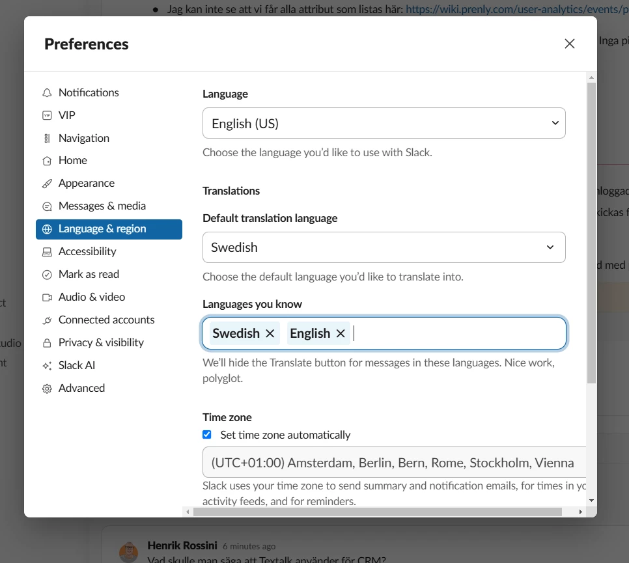This screenshot has height=563, width=629.
Task: Click the scroll left arrow at the bottom
Action: [188, 512]
